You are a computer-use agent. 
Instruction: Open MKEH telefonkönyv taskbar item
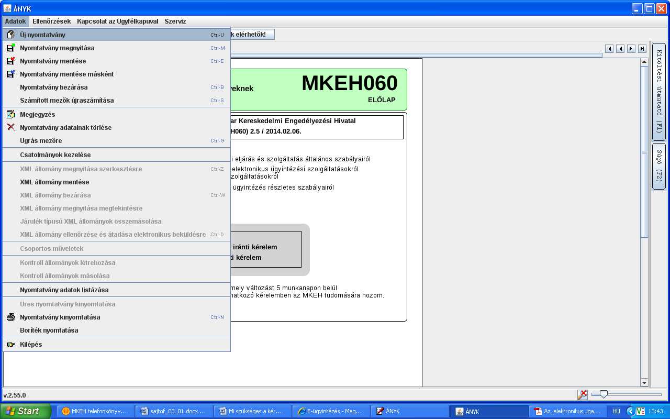94,411
